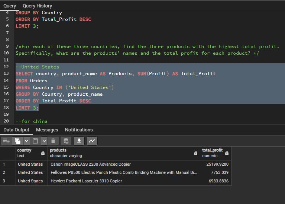
Task: Click 'ORDER BY Total_Profit DESC' on line 5
Action: pyautogui.click(x=53, y=19)
